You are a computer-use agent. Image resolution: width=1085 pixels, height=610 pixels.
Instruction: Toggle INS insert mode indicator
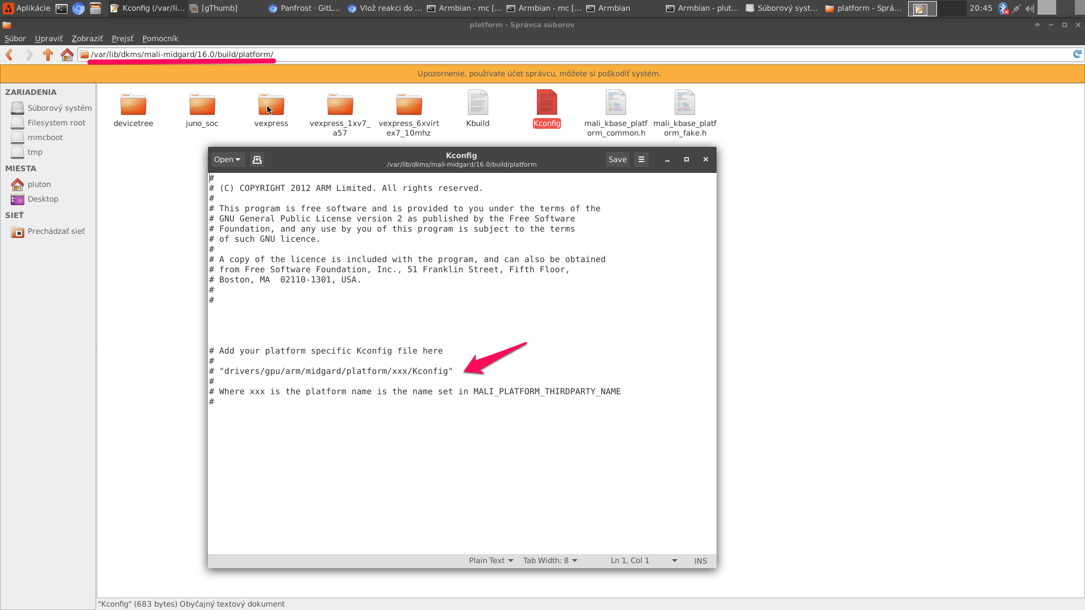(x=701, y=561)
